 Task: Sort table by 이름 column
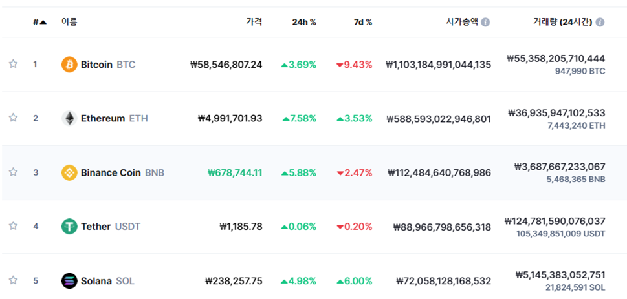coord(69,22)
